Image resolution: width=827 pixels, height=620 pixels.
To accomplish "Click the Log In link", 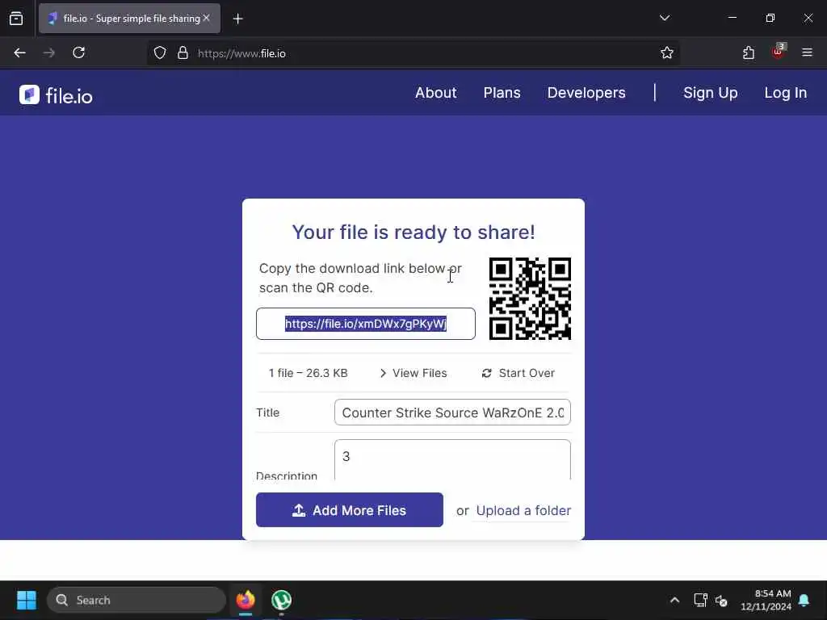I will [x=785, y=93].
